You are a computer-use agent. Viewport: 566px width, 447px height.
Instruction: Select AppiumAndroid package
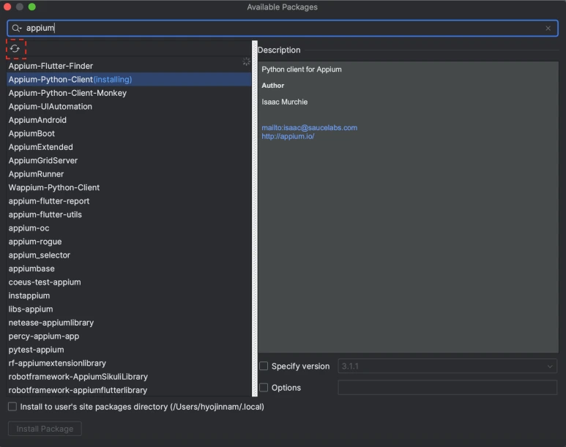(x=129, y=120)
